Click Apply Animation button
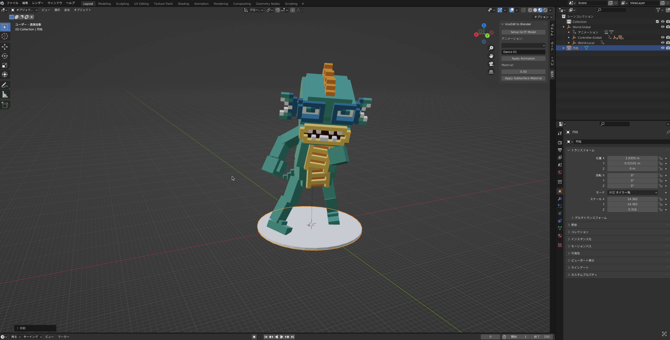The image size is (670, 340). pyautogui.click(x=523, y=58)
